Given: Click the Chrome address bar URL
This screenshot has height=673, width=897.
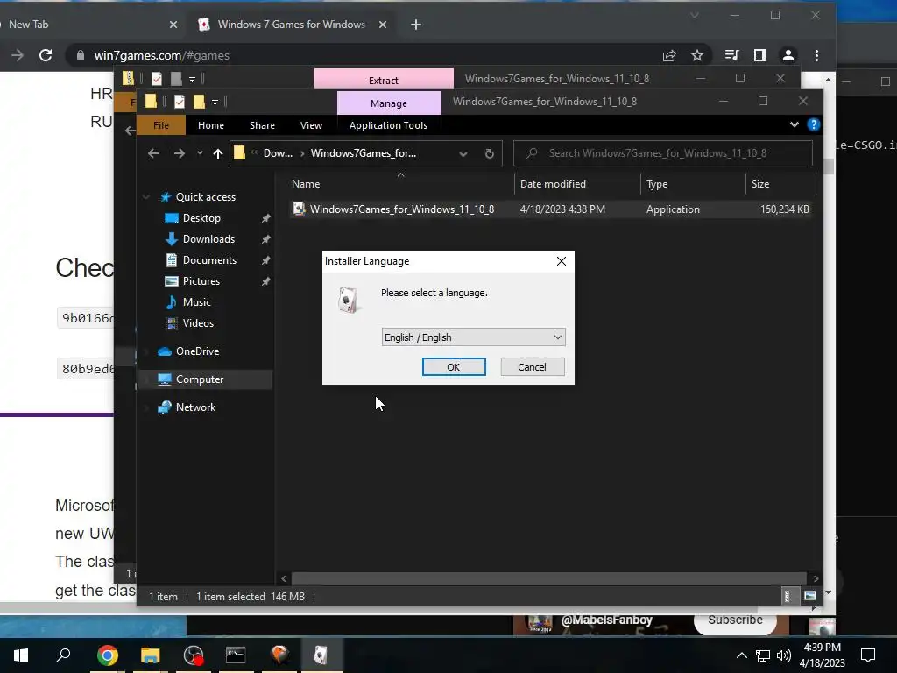Looking at the screenshot, I should [x=161, y=55].
